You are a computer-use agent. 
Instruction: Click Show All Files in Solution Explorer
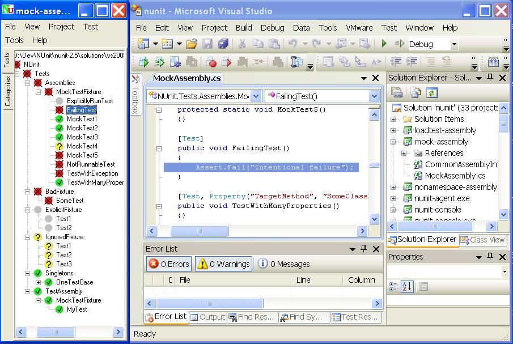pos(415,93)
